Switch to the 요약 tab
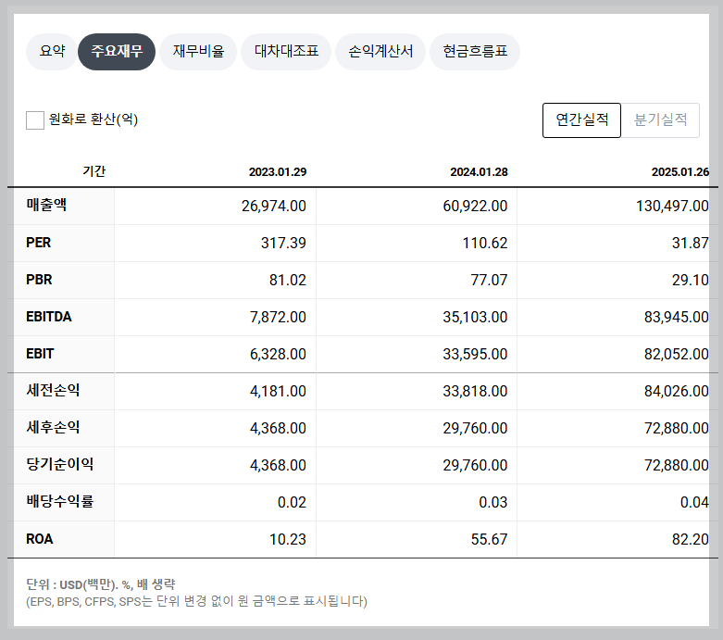The image size is (723, 640). tap(52, 51)
